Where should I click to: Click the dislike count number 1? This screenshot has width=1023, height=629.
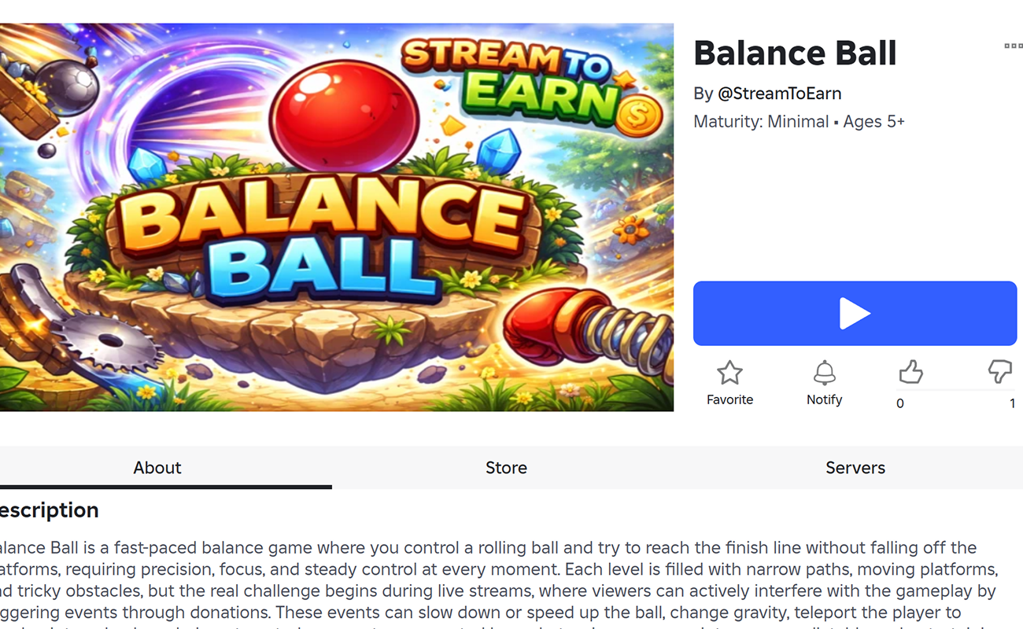pos(1012,403)
